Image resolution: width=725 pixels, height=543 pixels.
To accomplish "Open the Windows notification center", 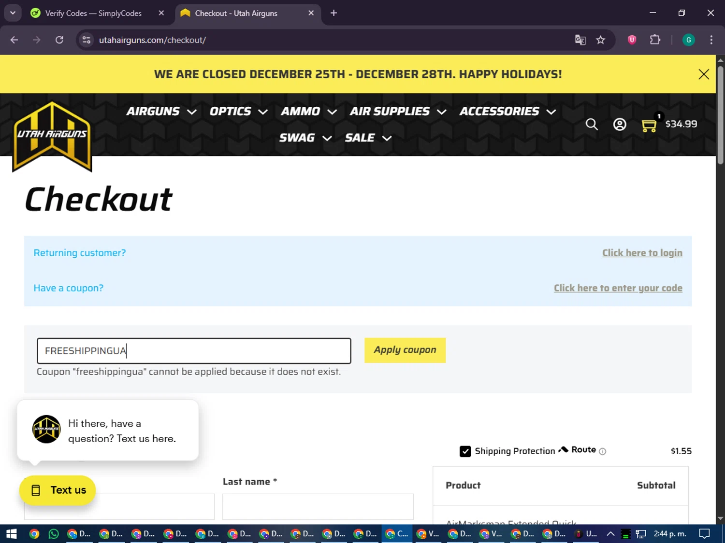I will coord(705,534).
